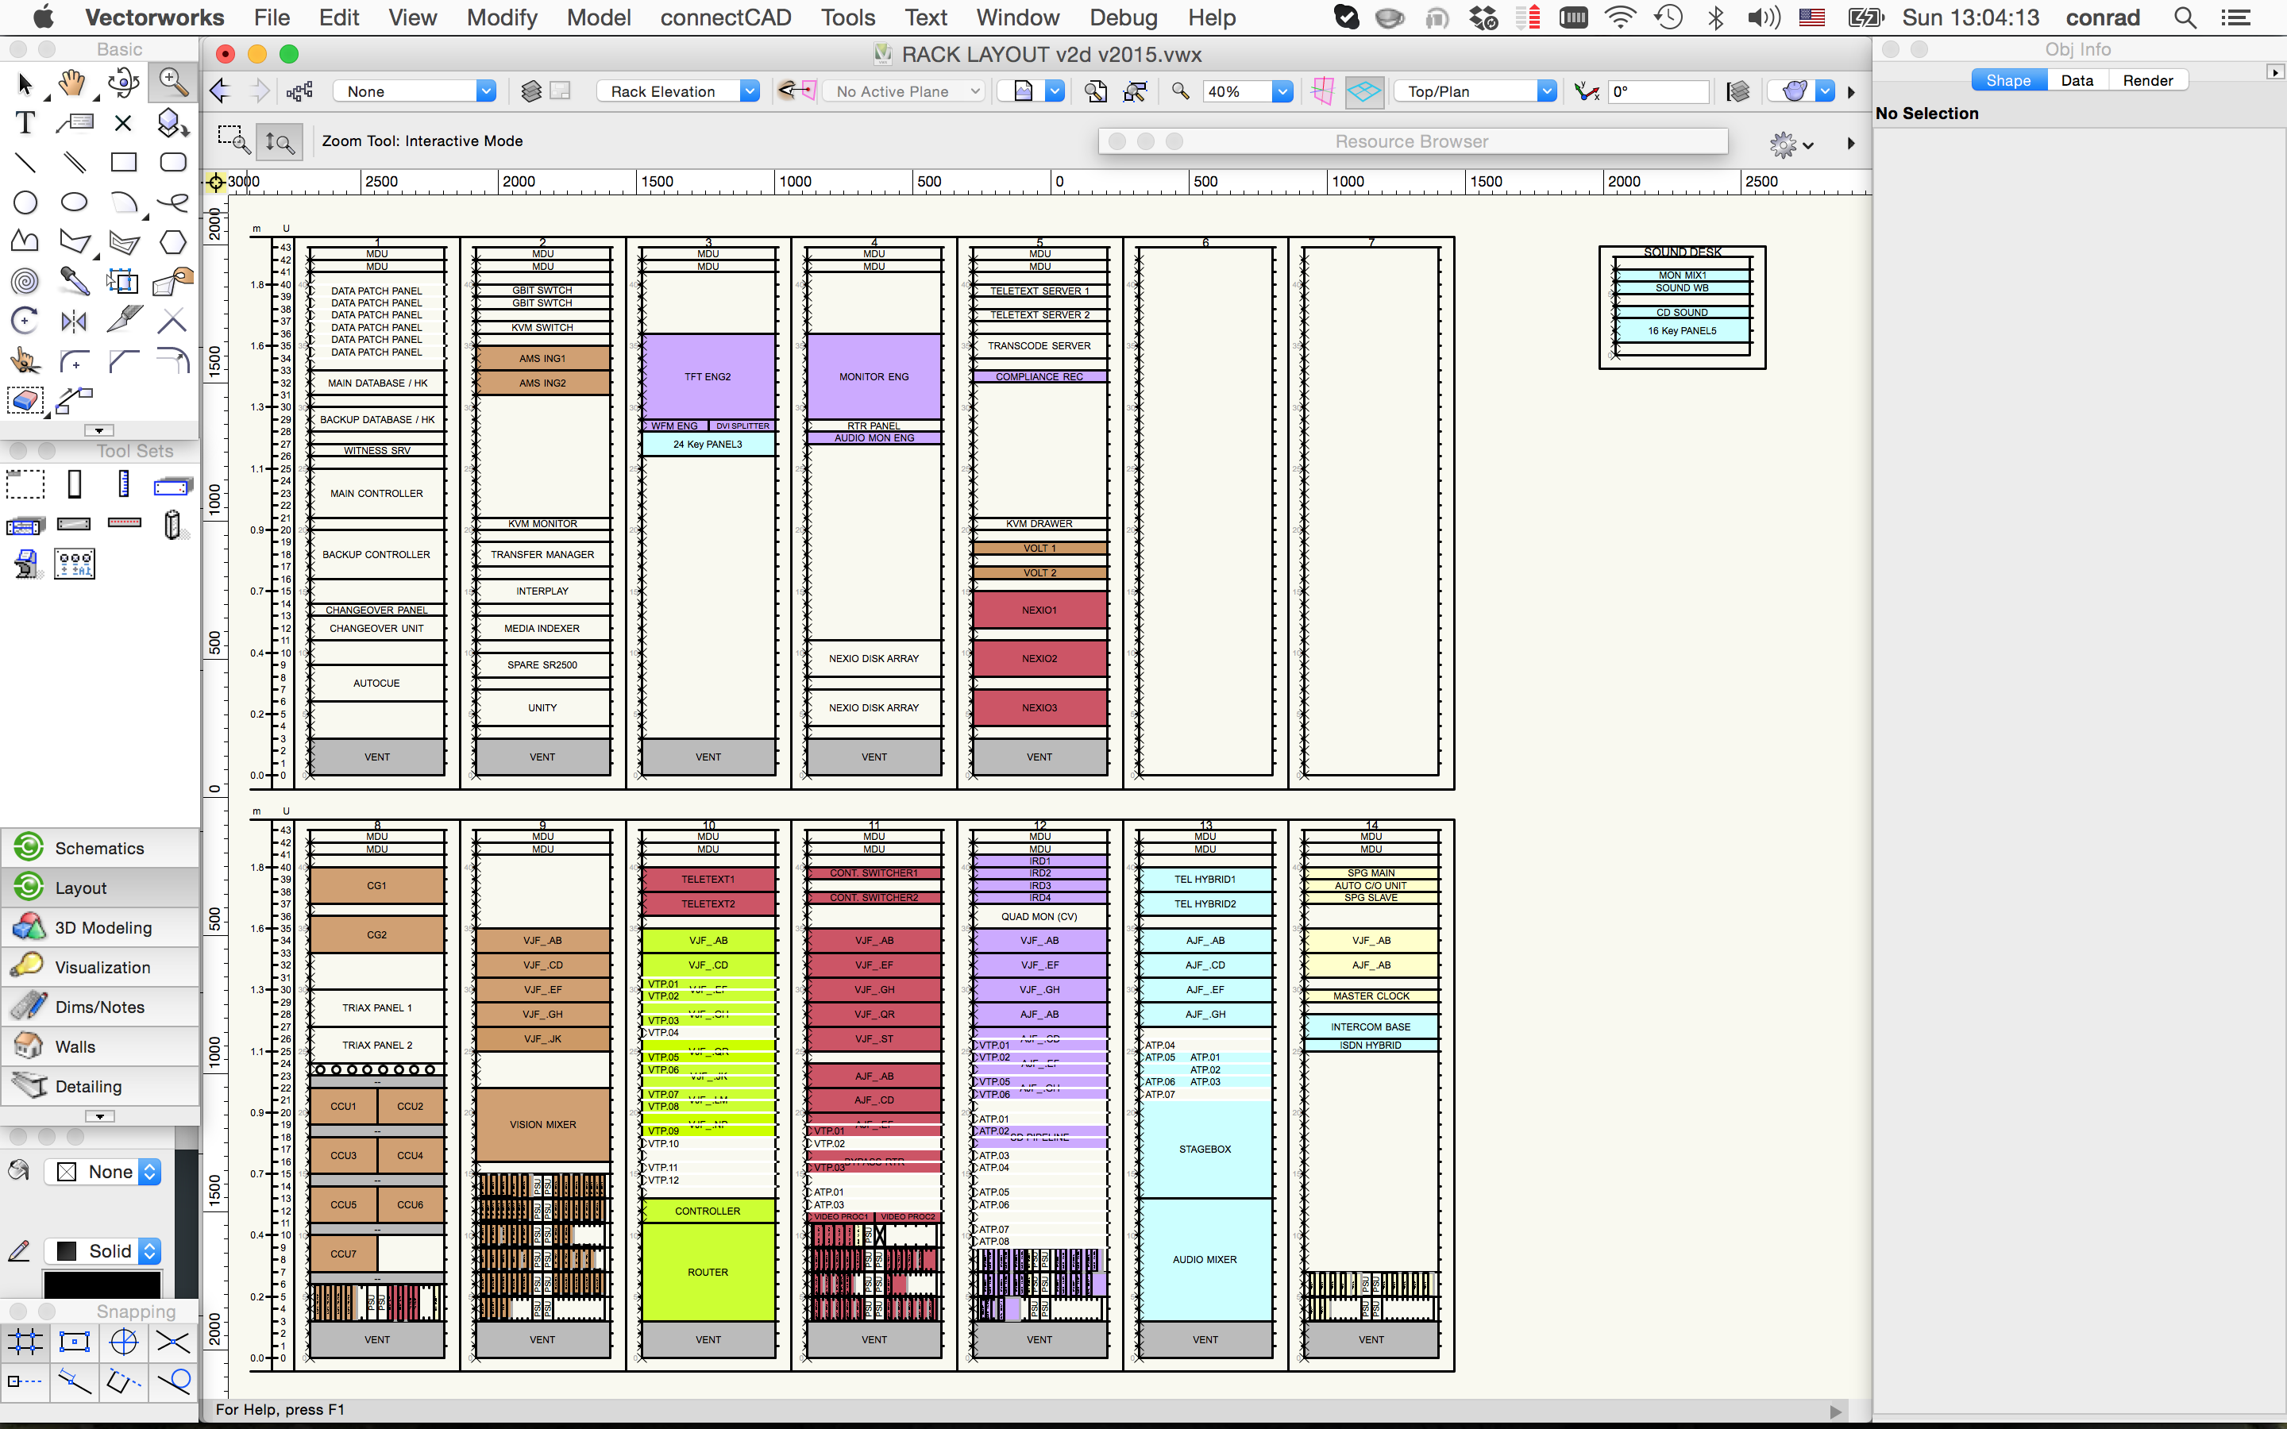This screenshot has height=1429, width=2287.
Task: Select the Regular Polygon hexagon tool
Action: pos(173,242)
